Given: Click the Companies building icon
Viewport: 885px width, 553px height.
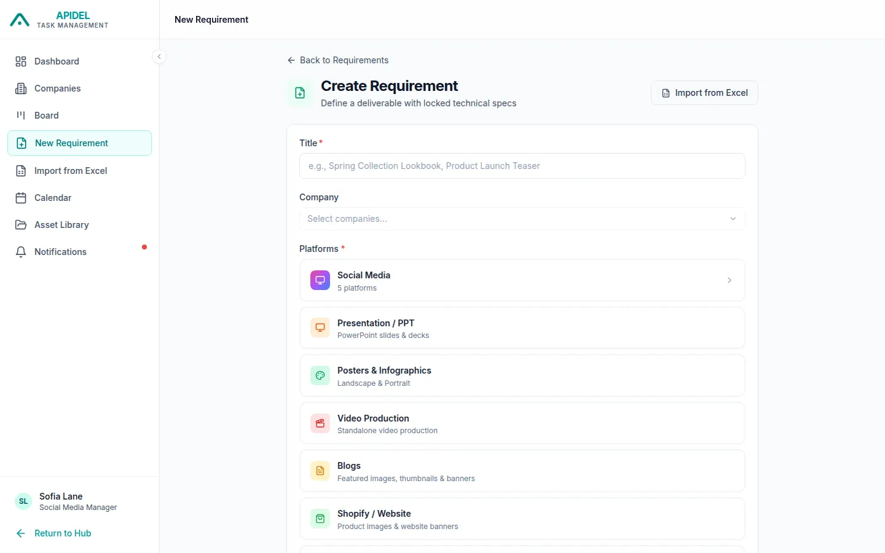Looking at the screenshot, I should (x=21, y=88).
